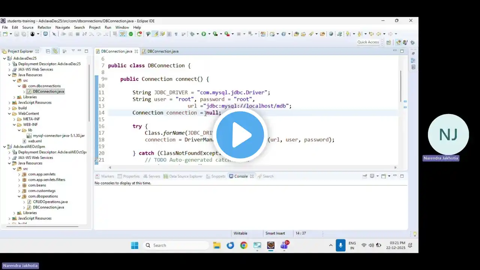
Task: Close the Console view tab
Action: point(252,176)
